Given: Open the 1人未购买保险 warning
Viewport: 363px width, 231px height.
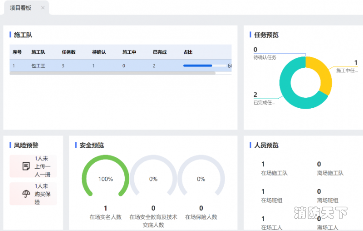Looking at the screenshot, I should [42, 194].
